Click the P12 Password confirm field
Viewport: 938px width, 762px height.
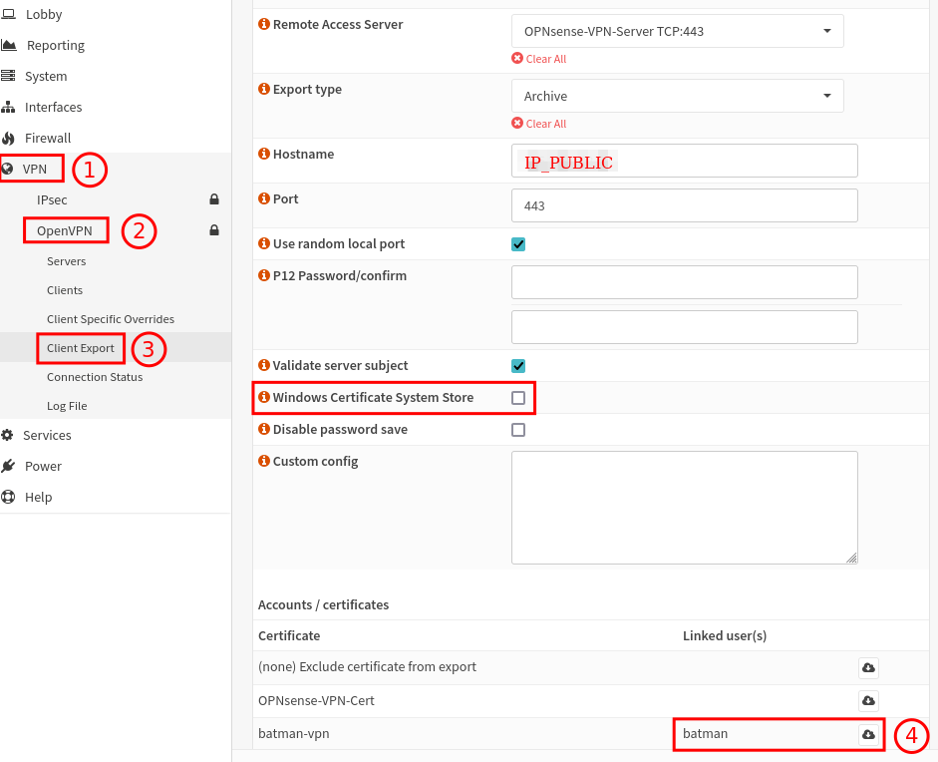tap(685, 327)
